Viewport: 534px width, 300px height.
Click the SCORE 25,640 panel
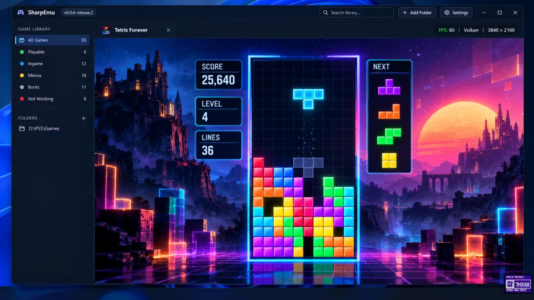tap(218, 75)
